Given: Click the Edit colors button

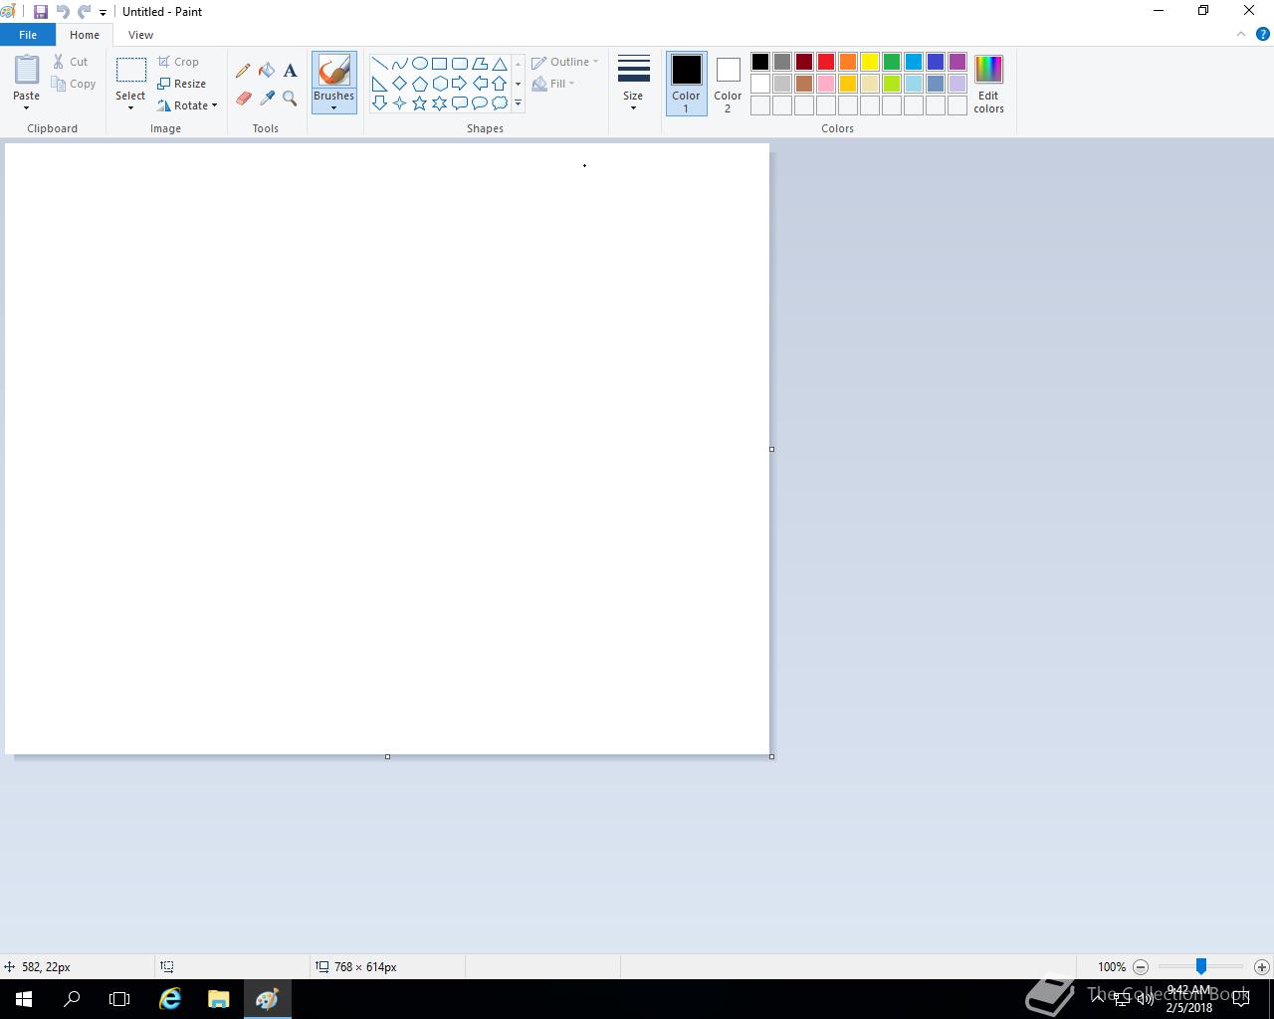Looking at the screenshot, I should pos(988,84).
